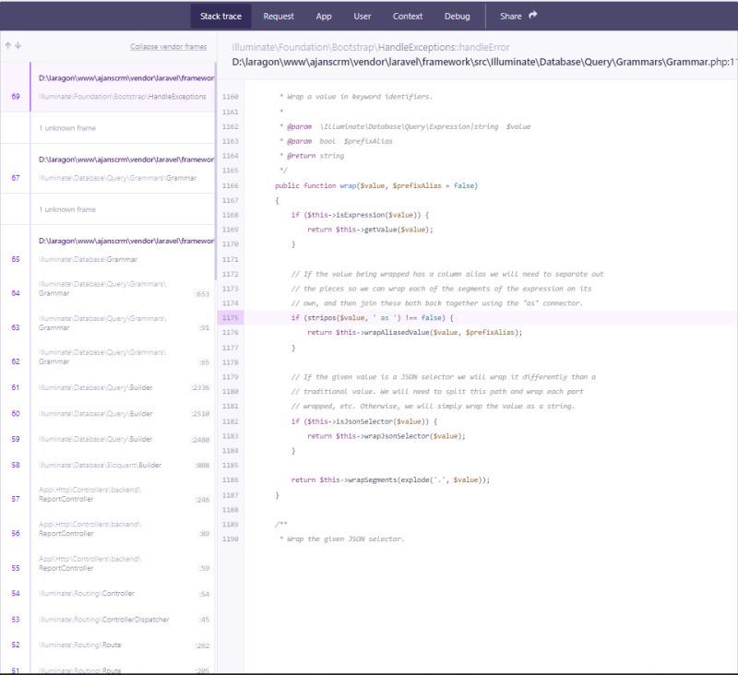Open the User tab
This screenshot has height=675, width=738.
pyautogui.click(x=362, y=16)
